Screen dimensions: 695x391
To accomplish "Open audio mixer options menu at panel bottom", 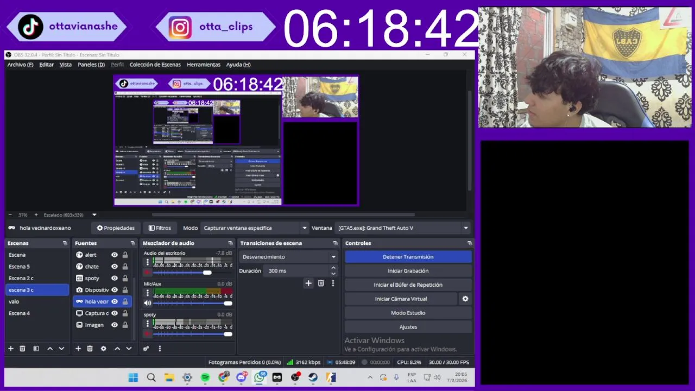I will pyautogui.click(x=160, y=349).
